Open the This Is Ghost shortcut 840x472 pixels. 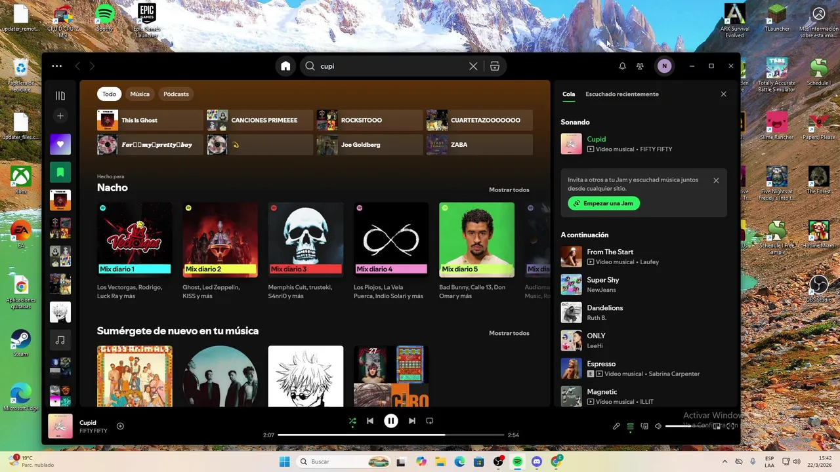click(x=150, y=121)
